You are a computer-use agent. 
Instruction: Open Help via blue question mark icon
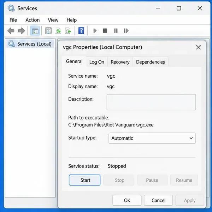tap(81, 31)
